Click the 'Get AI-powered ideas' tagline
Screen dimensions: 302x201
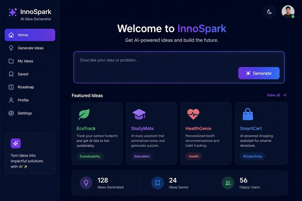[172, 40]
